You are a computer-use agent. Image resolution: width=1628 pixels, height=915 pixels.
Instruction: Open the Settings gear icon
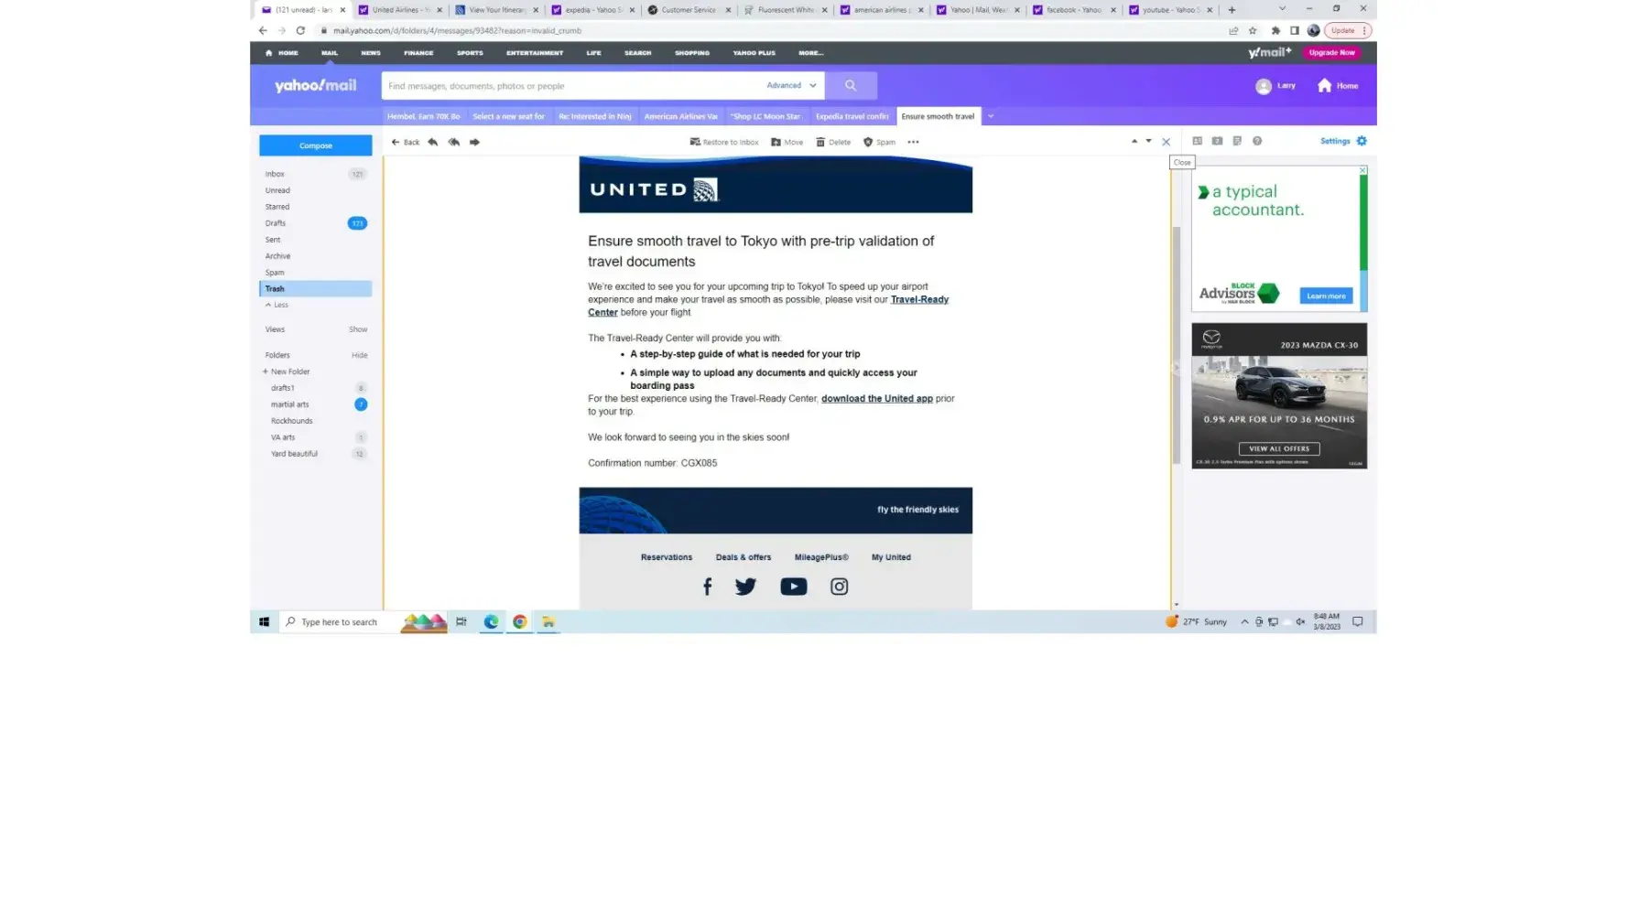1361,141
